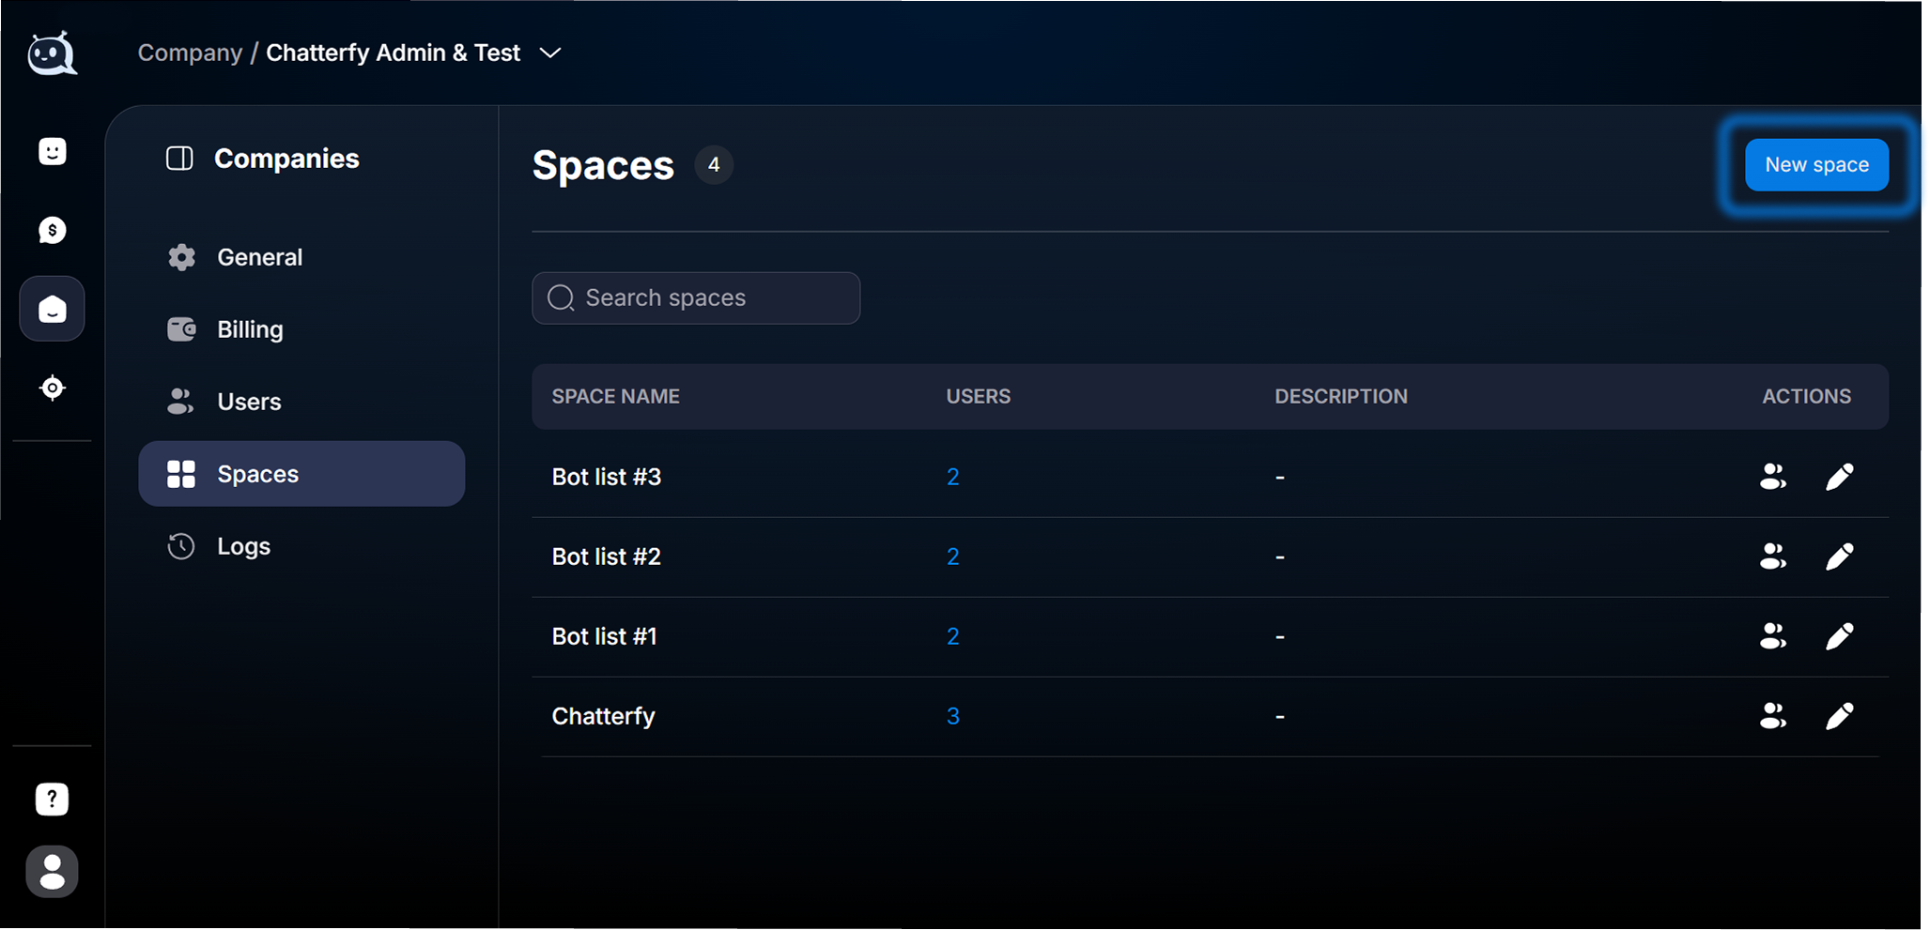
Task: Manage users for Bot list #2
Action: [1773, 556]
